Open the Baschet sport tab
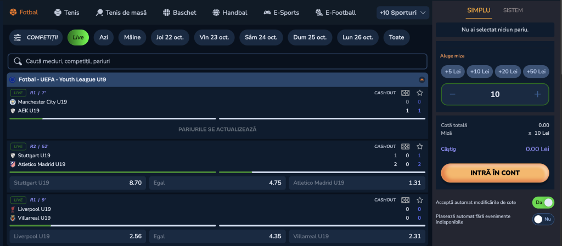 179,13
